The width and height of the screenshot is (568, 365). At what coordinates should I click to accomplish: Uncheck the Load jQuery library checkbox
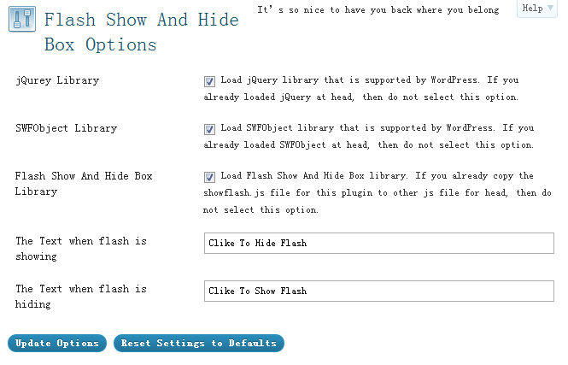tap(209, 81)
